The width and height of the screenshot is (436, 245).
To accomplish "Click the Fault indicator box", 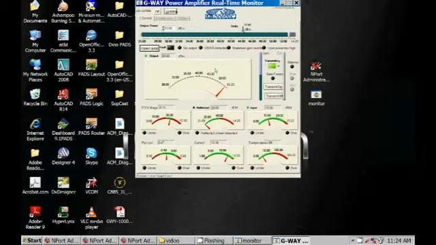I will coord(170,48).
